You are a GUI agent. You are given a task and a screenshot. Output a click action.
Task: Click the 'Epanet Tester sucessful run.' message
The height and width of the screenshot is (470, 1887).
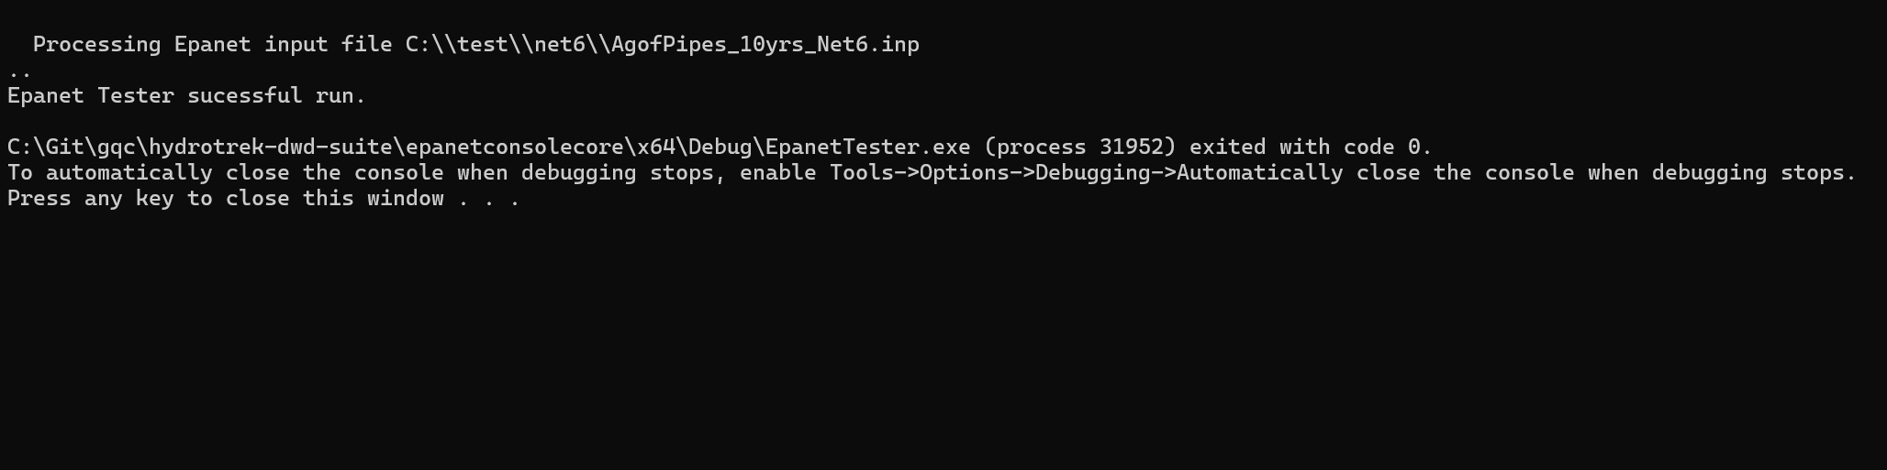tap(186, 96)
